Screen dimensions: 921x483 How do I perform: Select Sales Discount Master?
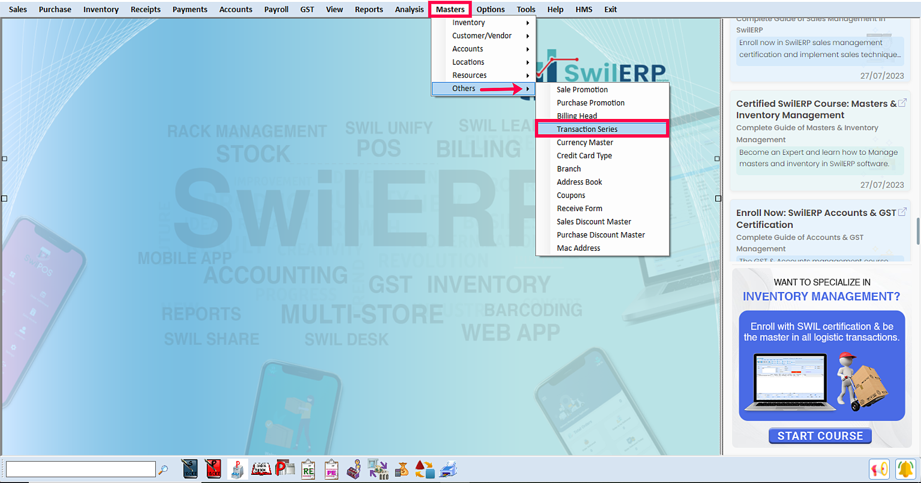tap(602, 222)
